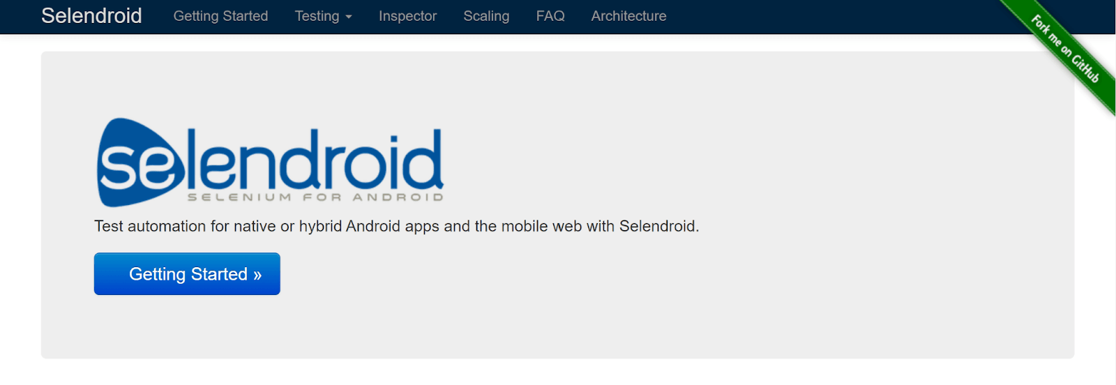Click the word 'Selendroid.' ending the tagline
Image resolution: width=1116 pixels, height=385 pixels.
659,226
